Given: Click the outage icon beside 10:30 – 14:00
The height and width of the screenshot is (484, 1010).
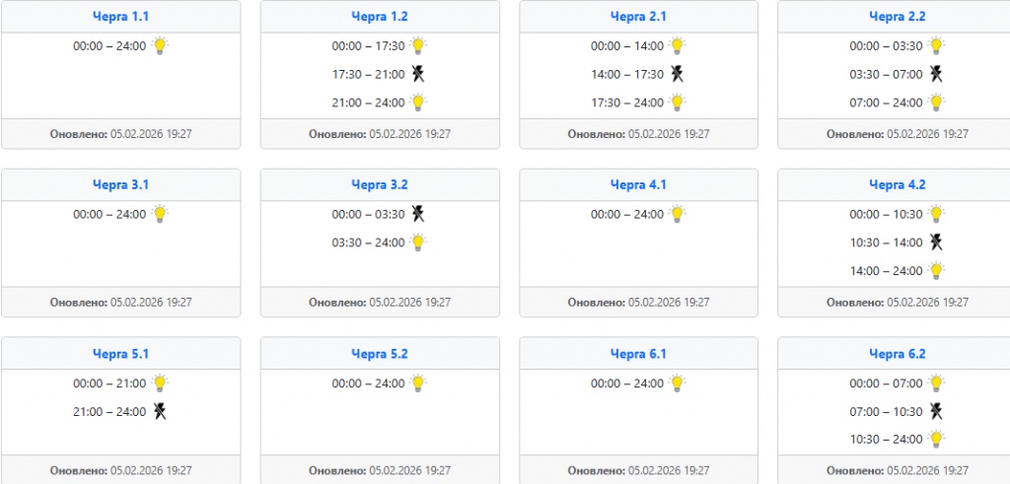Looking at the screenshot, I should point(936,242).
